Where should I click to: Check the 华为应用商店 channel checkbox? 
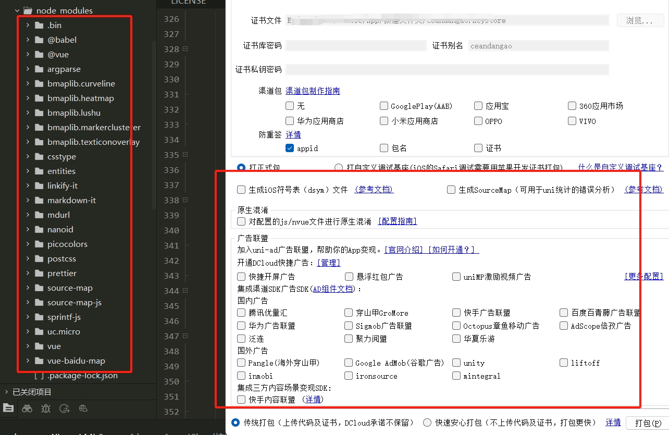[x=290, y=121]
